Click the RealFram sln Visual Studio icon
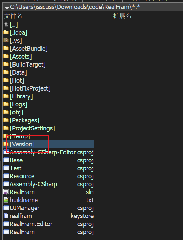The image size is (183, 240). click(6, 192)
